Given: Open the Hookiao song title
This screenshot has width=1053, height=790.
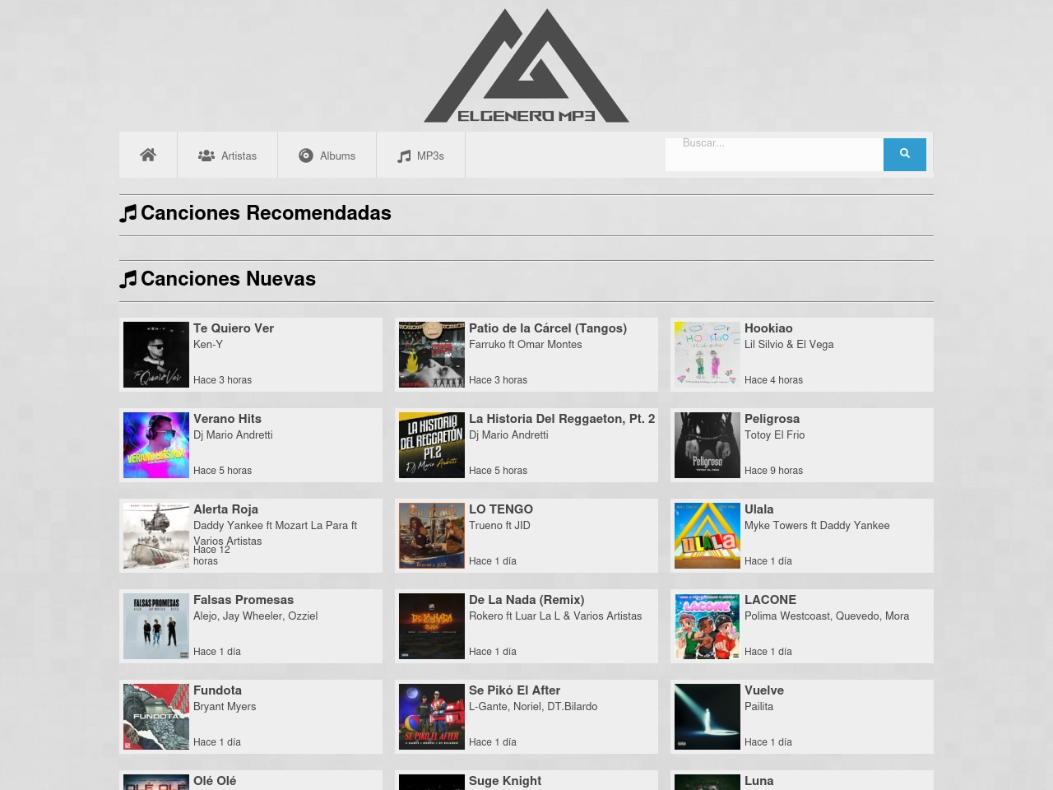Looking at the screenshot, I should [x=768, y=328].
